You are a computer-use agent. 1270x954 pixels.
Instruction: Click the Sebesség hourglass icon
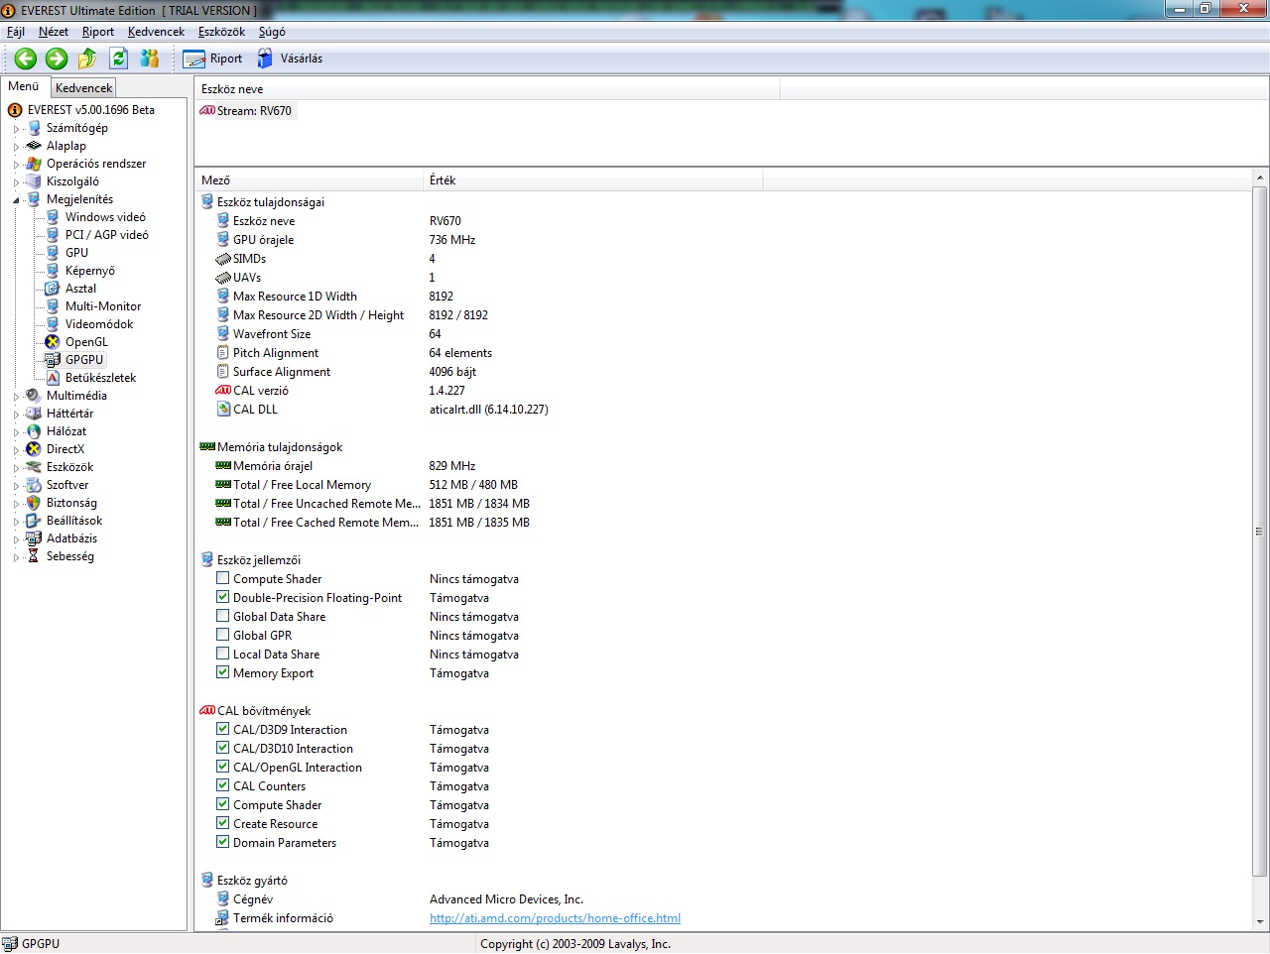34,556
